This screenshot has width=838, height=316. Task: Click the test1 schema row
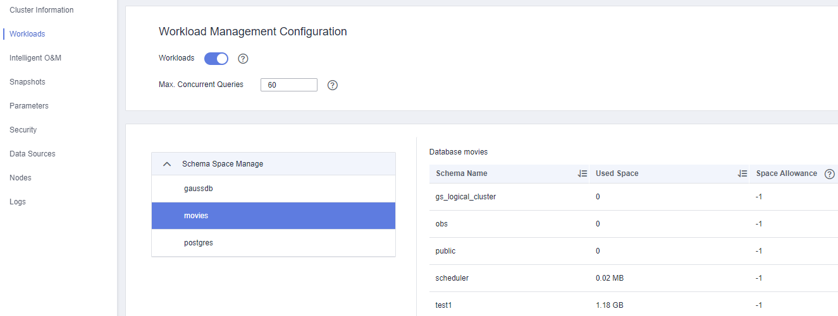(x=443, y=305)
